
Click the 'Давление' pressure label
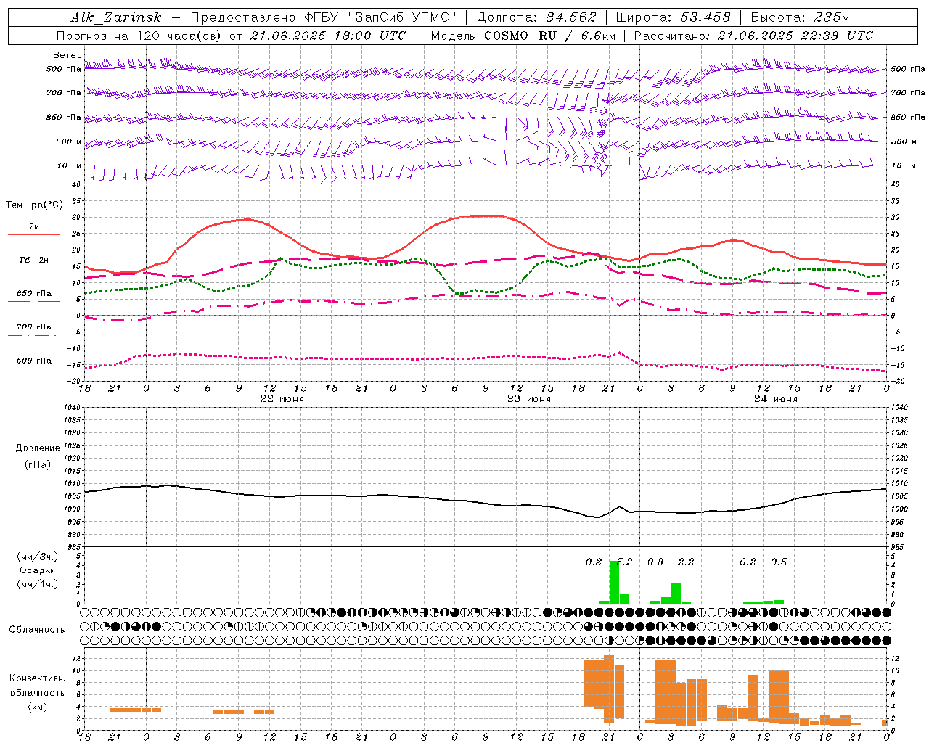tap(38, 448)
